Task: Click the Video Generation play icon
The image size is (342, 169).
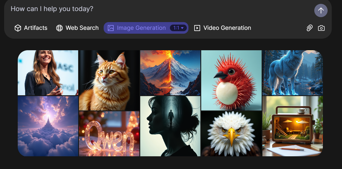Action: [x=197, y=28]
